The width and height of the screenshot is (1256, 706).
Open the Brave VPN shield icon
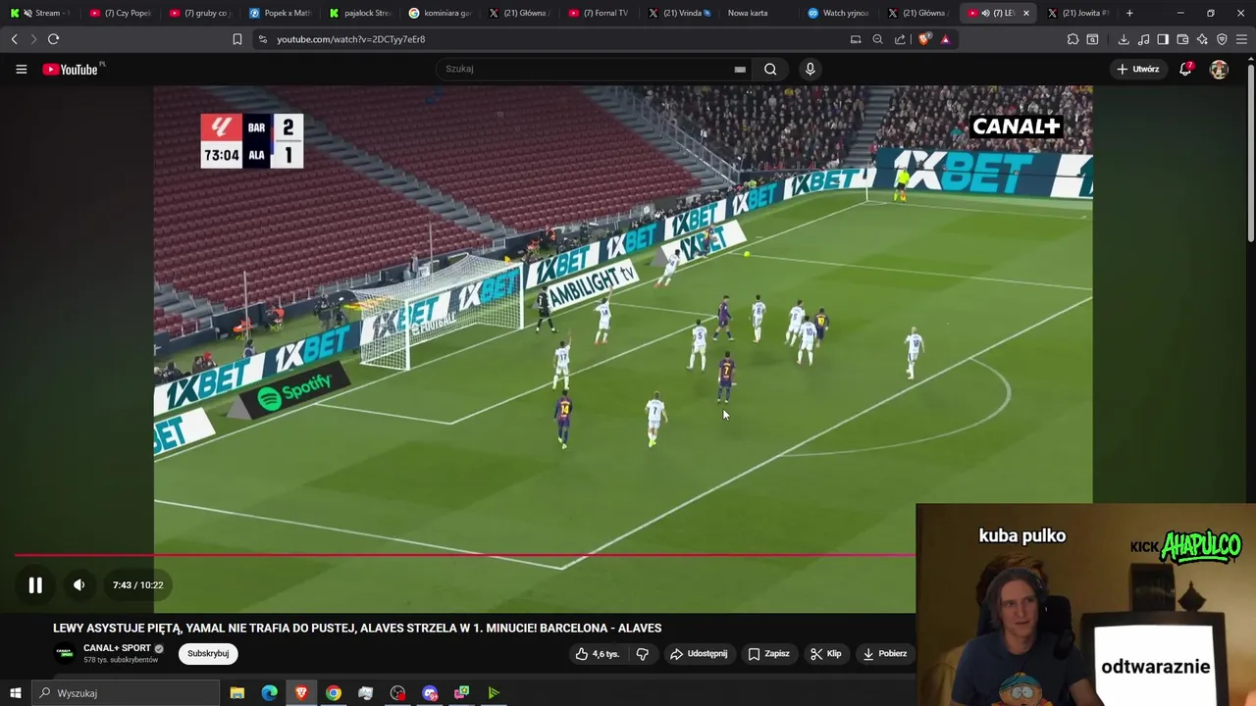click(x=1222, y=39)
